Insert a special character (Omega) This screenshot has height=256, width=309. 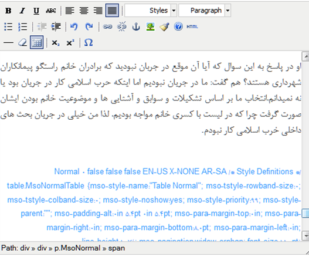[89, 43]
